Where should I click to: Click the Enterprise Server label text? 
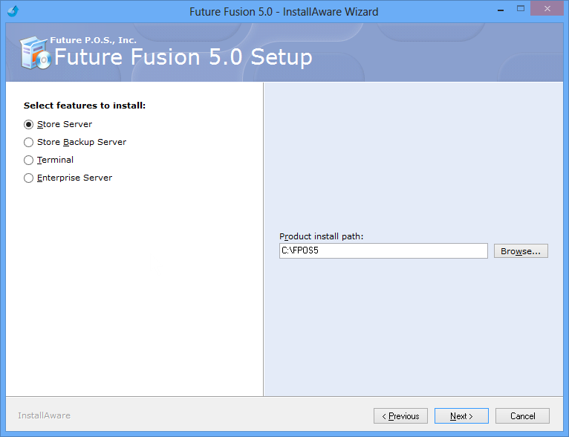pyautogui.click(x=75, y=178)
